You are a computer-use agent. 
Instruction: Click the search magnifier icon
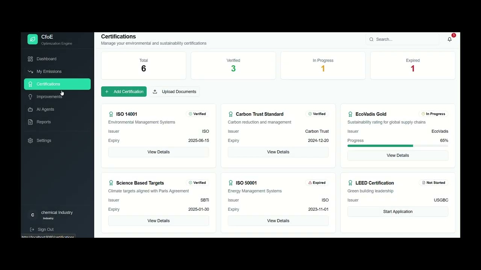click(x=372, y=39)
